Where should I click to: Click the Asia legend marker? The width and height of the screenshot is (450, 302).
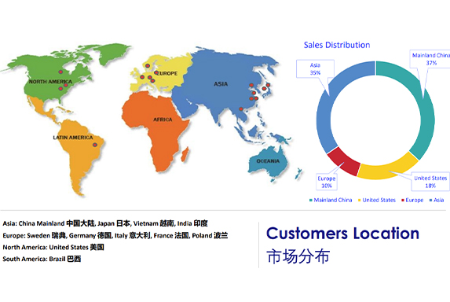[430, 201]
